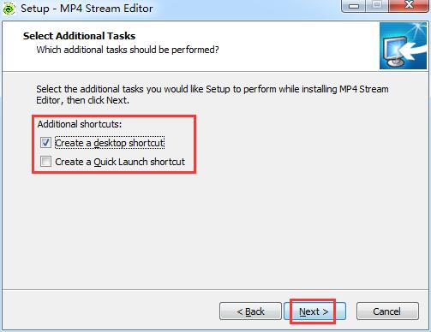Click the 'Create a desktop shortcut' label text
The height and width of the screenshot is (332, 431).
click(x=110, y=143)
